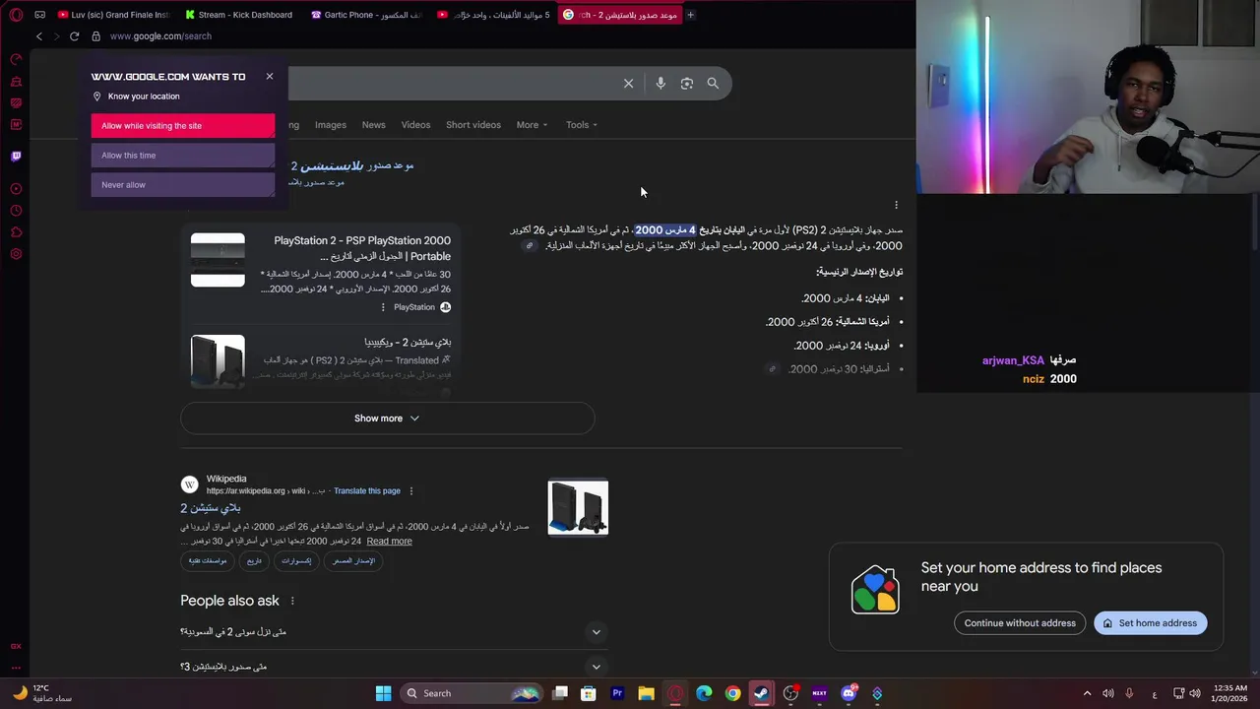Open the Tools dropdown
The image size is (1260, 709).
pyautogui.click(x=582, y=125)
